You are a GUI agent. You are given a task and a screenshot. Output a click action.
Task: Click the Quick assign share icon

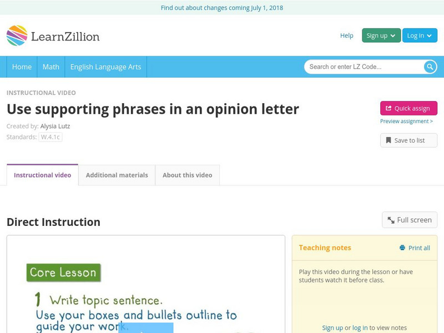coord(389,108)
